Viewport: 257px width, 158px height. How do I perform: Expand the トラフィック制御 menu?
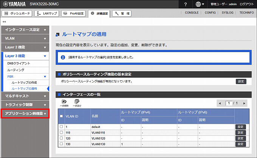[25, 105]
